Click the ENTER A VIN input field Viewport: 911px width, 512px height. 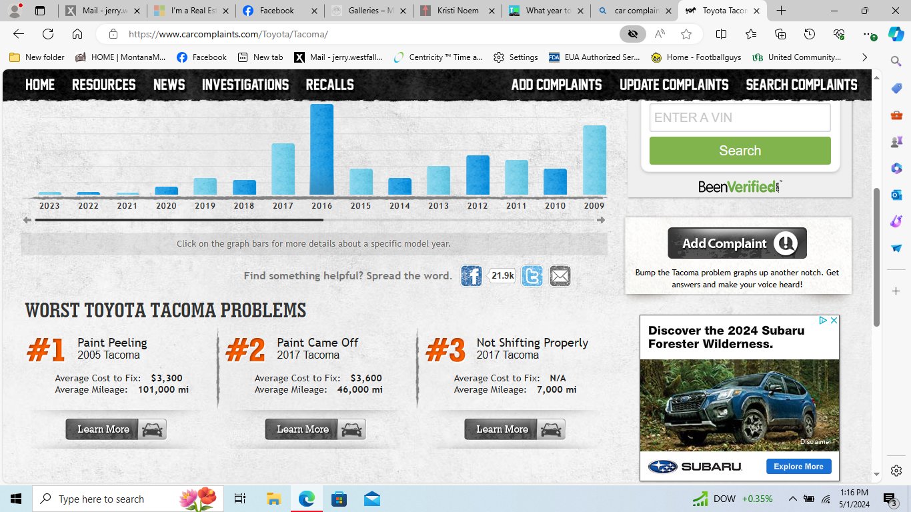click(x=740, y=117)
